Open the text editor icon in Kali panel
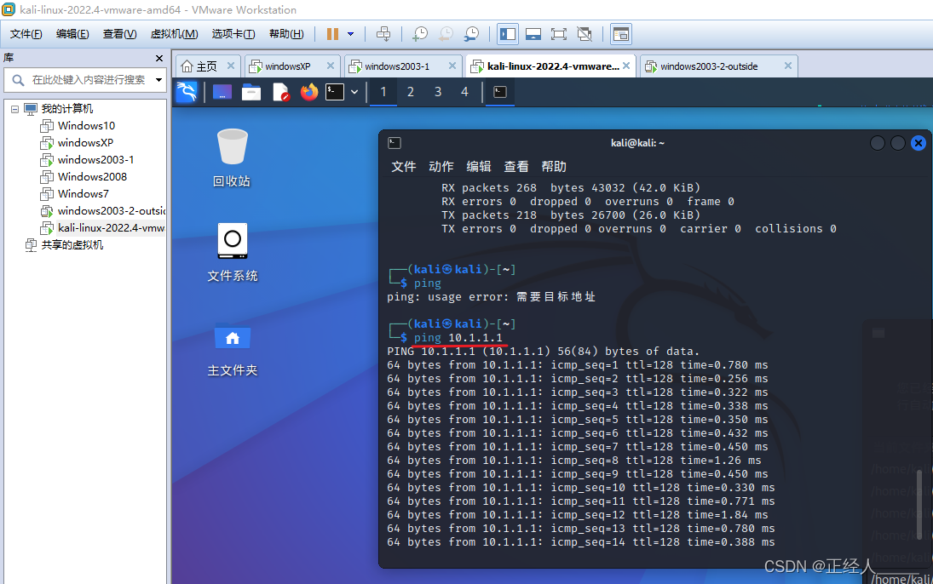 point(281,92)
